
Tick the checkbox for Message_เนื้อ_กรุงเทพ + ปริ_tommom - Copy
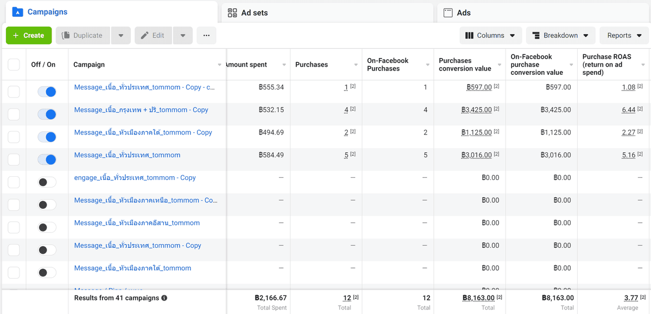click(x=14, y=114)
